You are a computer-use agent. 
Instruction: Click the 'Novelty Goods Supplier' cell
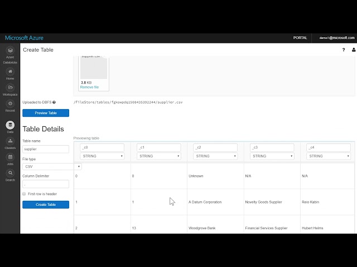(x=263, y=202)
